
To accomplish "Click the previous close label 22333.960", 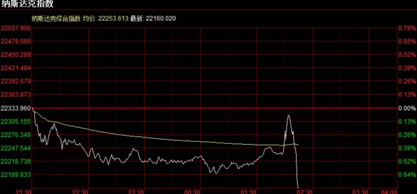I will (16, 108).
